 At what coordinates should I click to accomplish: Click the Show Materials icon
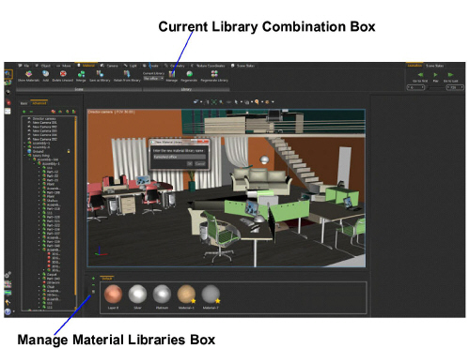28,74
